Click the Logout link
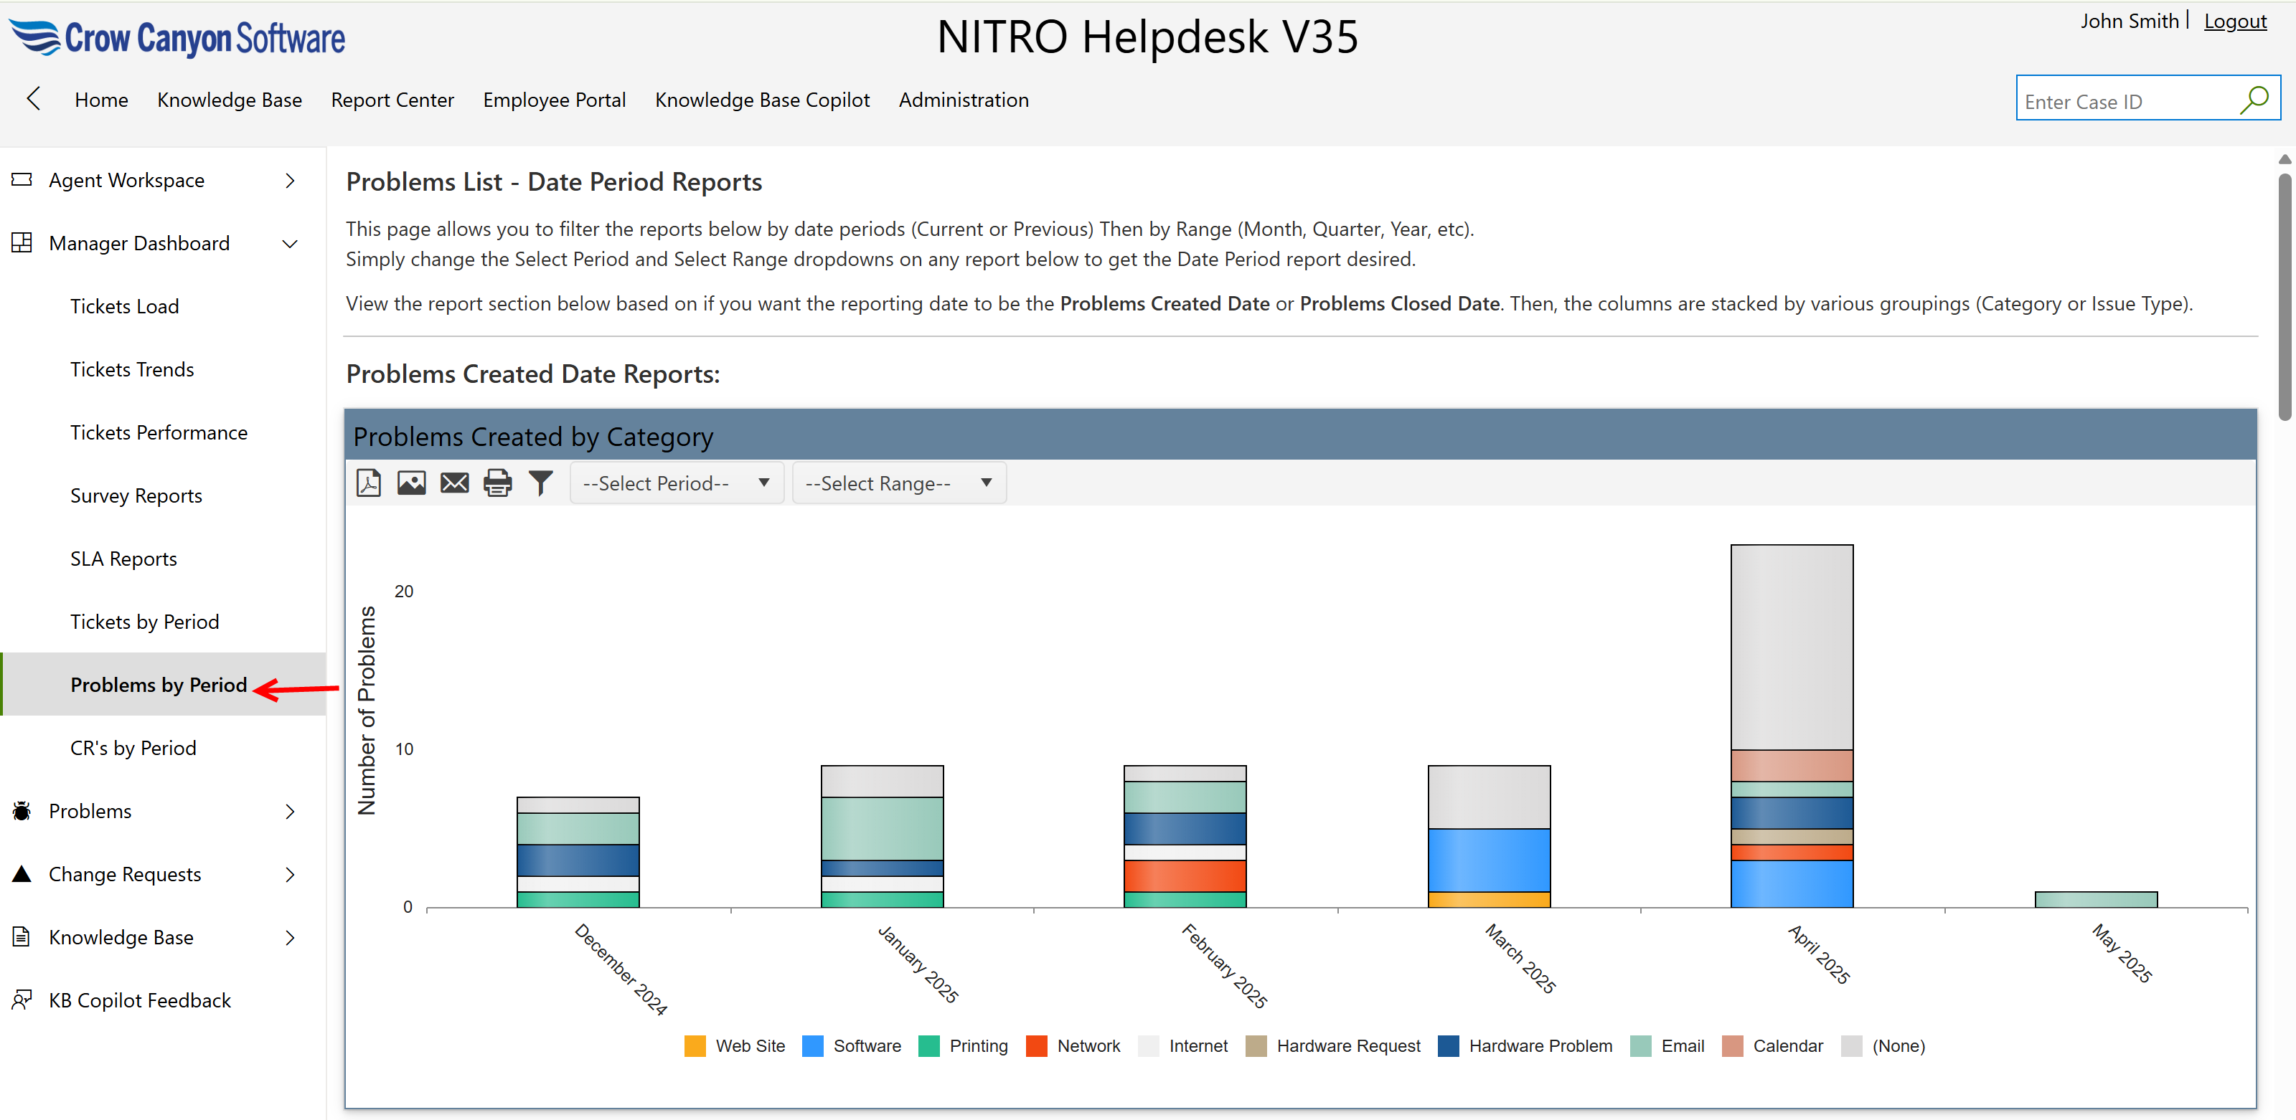This screenshot has width=2296, height=1120. tap(2234, 21)
